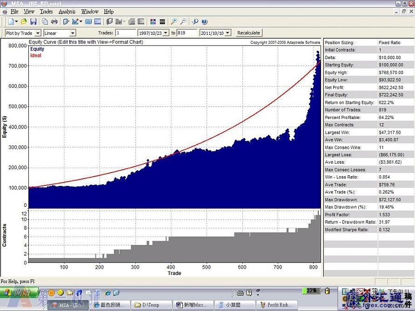Image resolution: width=415 pixels, height=311 pixels.
Task: Open the D:\Temp taskbar button
Action: point(151,305)
